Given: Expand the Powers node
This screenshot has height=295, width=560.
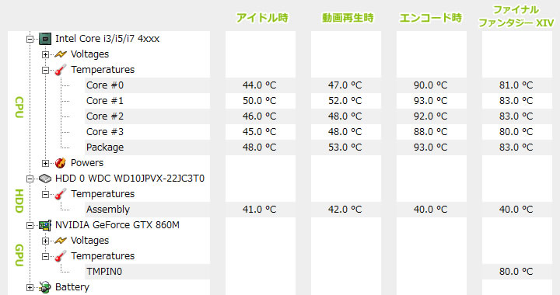Looking at the screenshot, I should (x=45, y=164).
